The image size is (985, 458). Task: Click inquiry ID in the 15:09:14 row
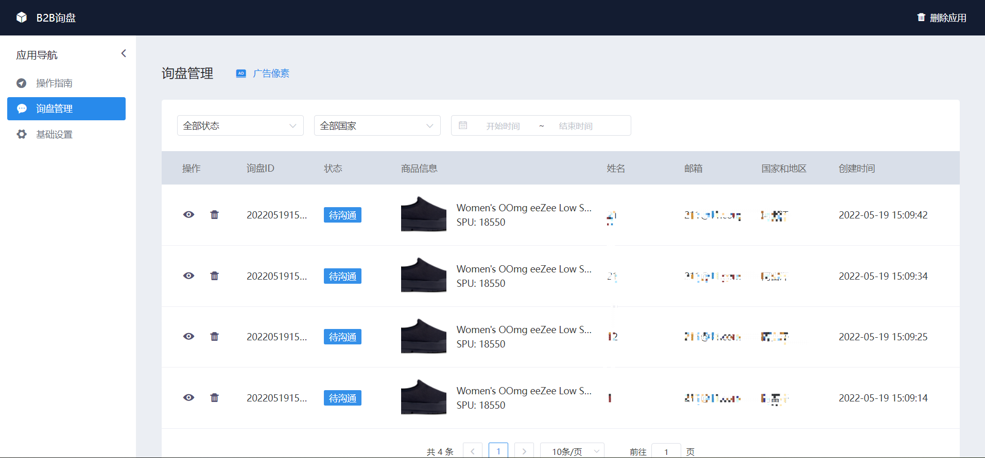pyautogui.click(x=277, y=398)
